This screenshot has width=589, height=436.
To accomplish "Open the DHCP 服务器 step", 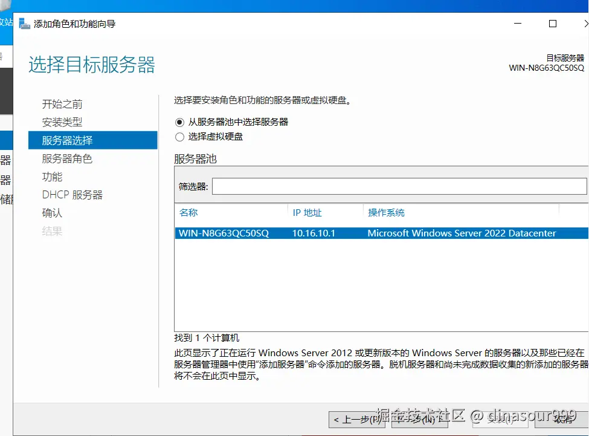I will (72, 195).
